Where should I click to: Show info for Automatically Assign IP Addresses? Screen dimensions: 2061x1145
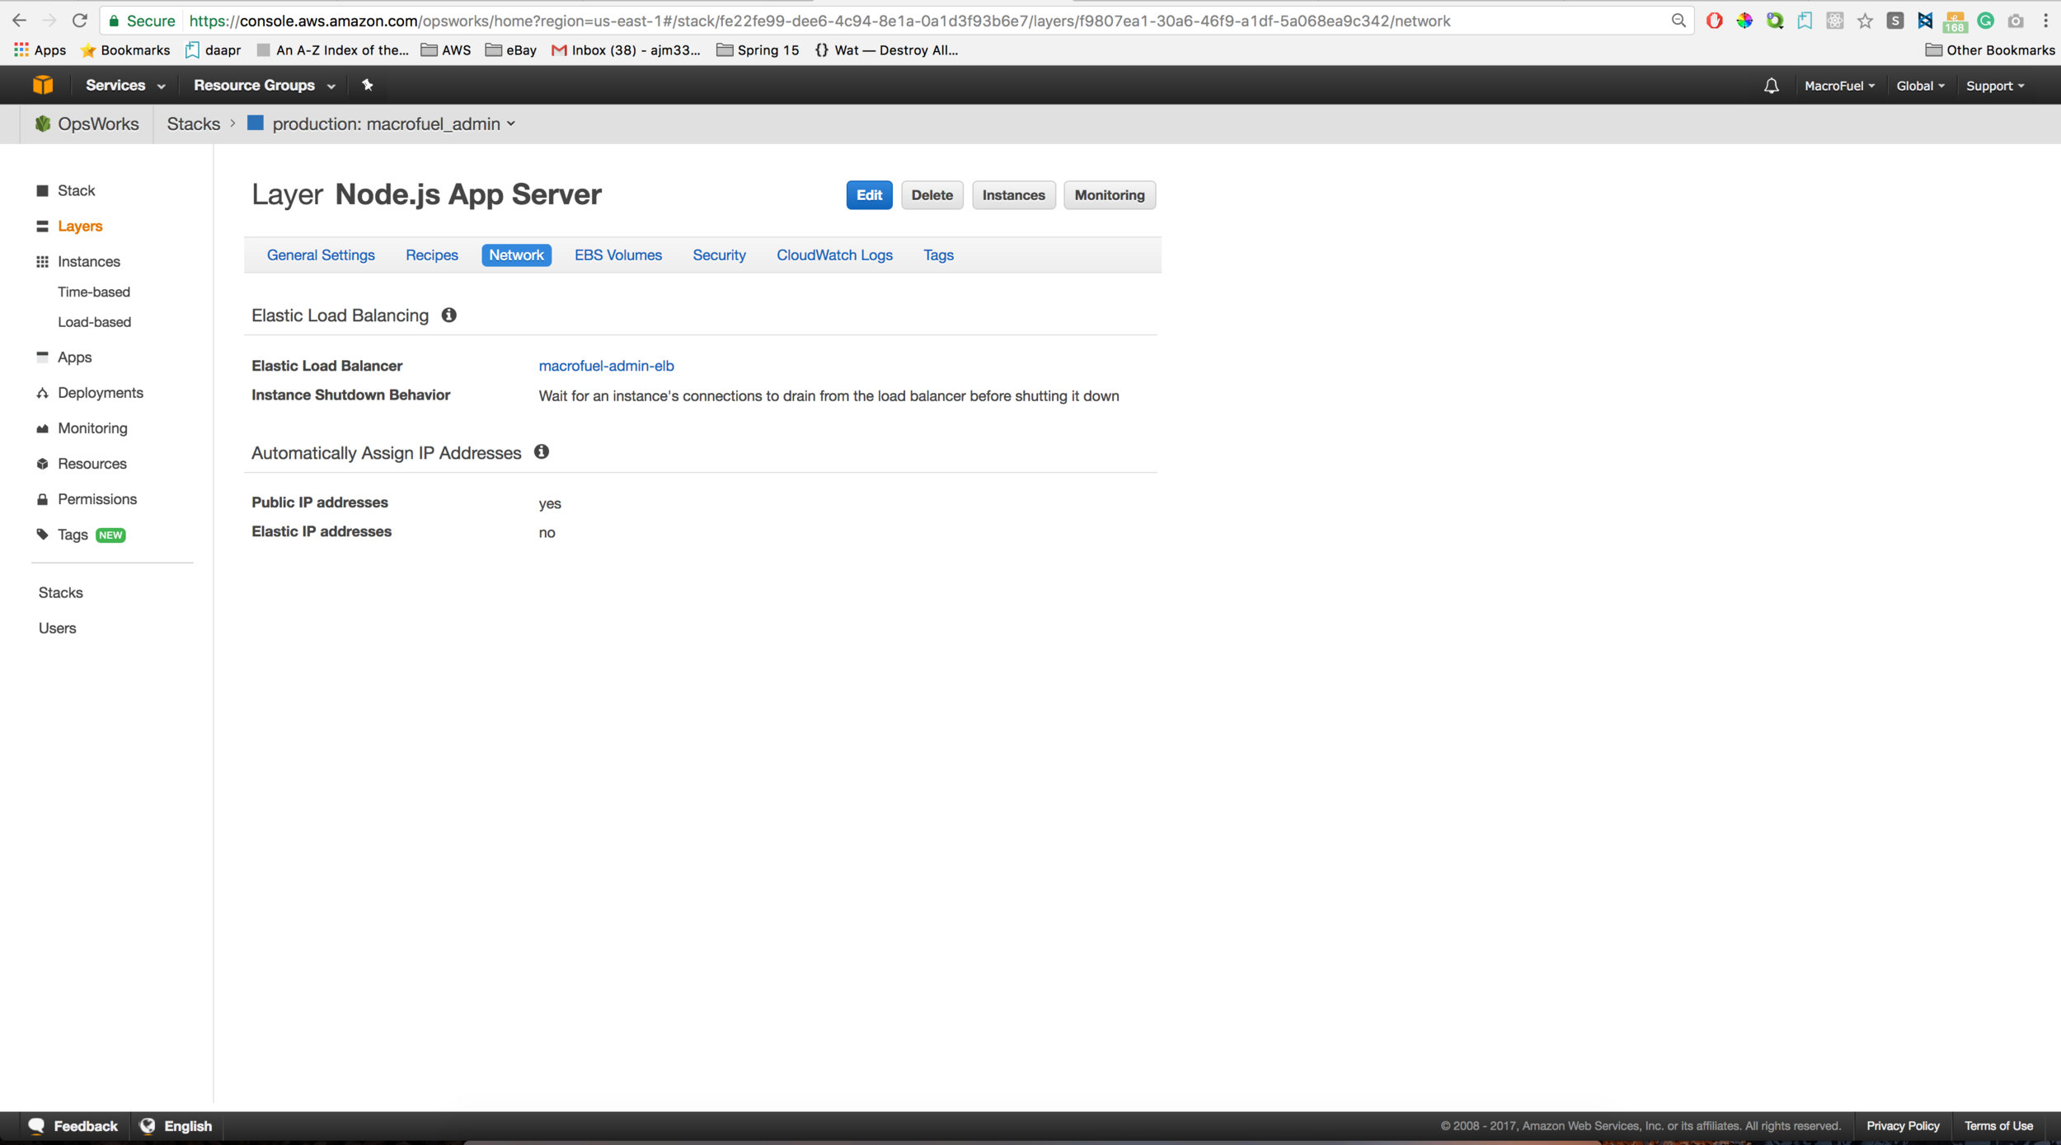541,451
